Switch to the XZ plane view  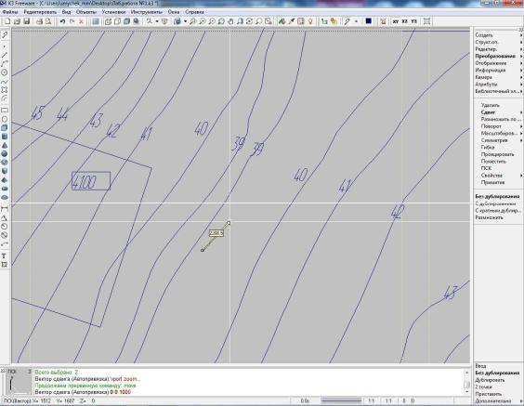405,21
